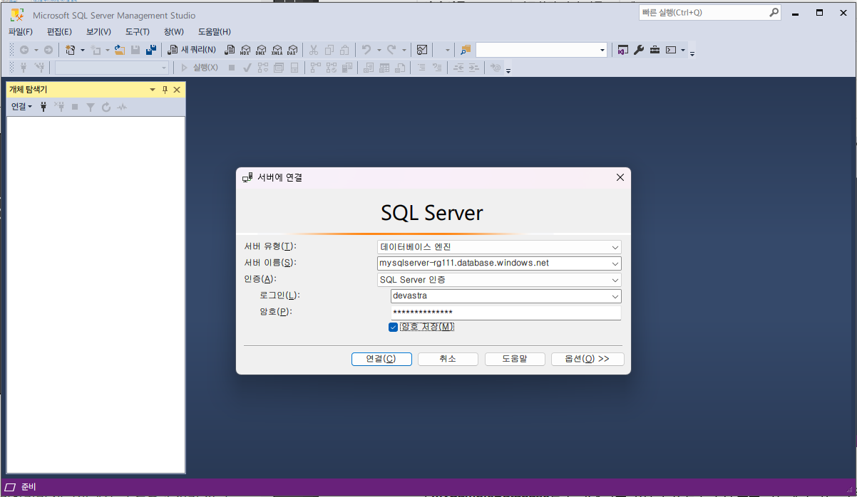Viewport: 857px width, 497px height.
Task: Open the 도구(T) menu
Action: pos(138,31)
